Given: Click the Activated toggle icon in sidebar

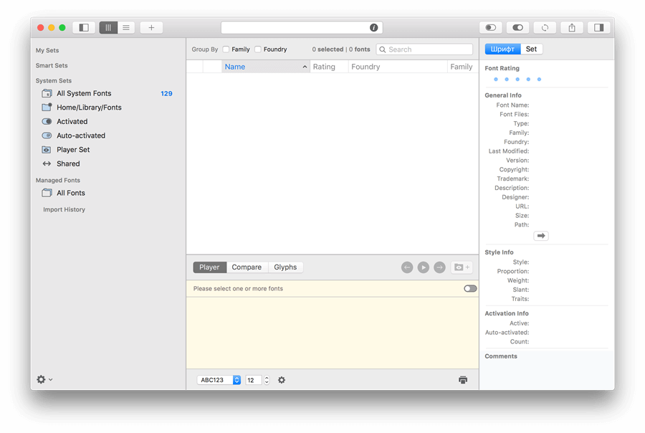Looking at the screenshot, I should (x=47, y=121).
